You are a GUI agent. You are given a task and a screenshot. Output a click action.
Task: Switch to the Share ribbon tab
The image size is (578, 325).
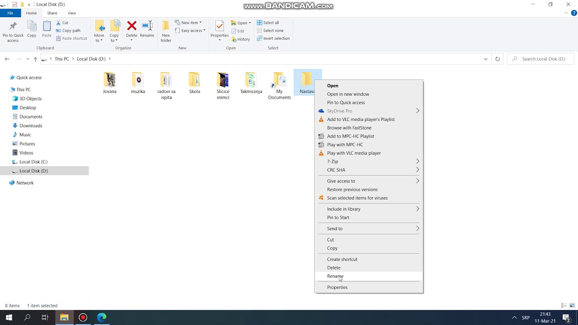pos(52,13)
